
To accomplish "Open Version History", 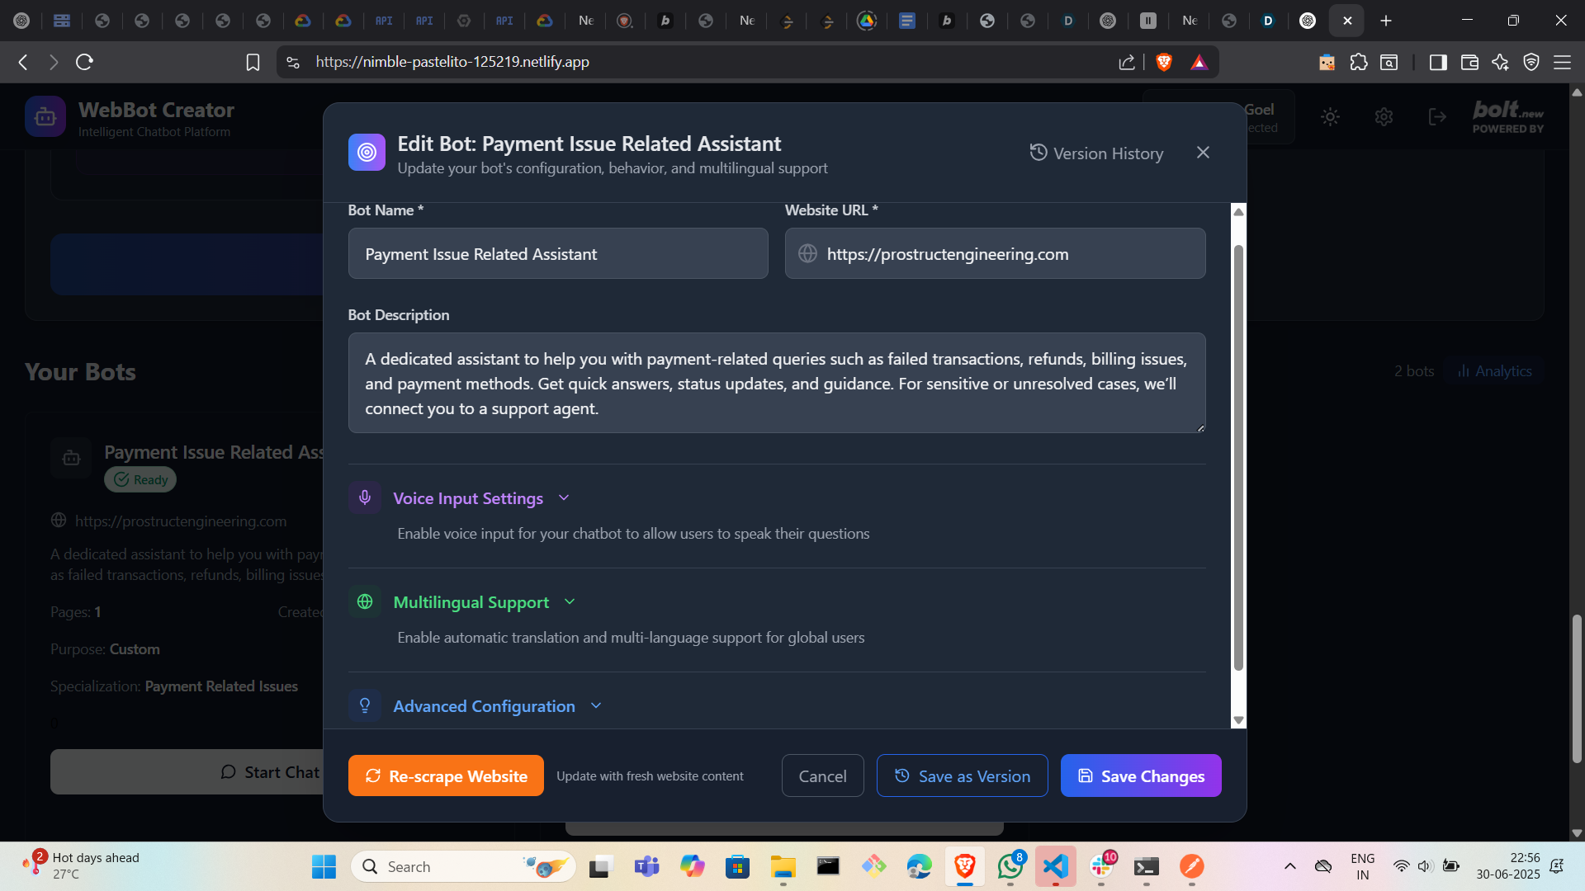I will click(1096, 153).
